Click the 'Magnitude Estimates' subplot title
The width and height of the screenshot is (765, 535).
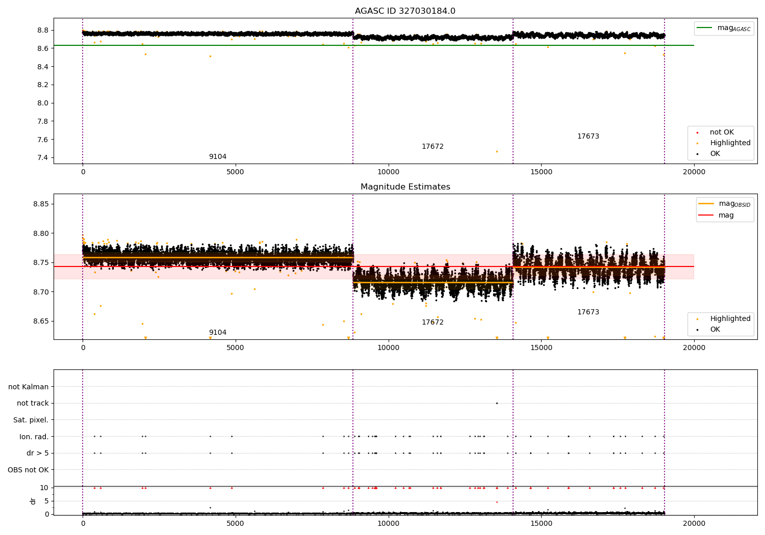[x=405, y=187]
